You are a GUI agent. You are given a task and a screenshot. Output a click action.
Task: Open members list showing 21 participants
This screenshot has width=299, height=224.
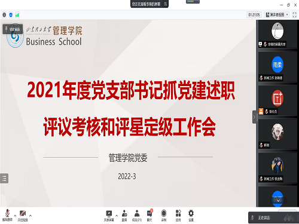(137, 216)
